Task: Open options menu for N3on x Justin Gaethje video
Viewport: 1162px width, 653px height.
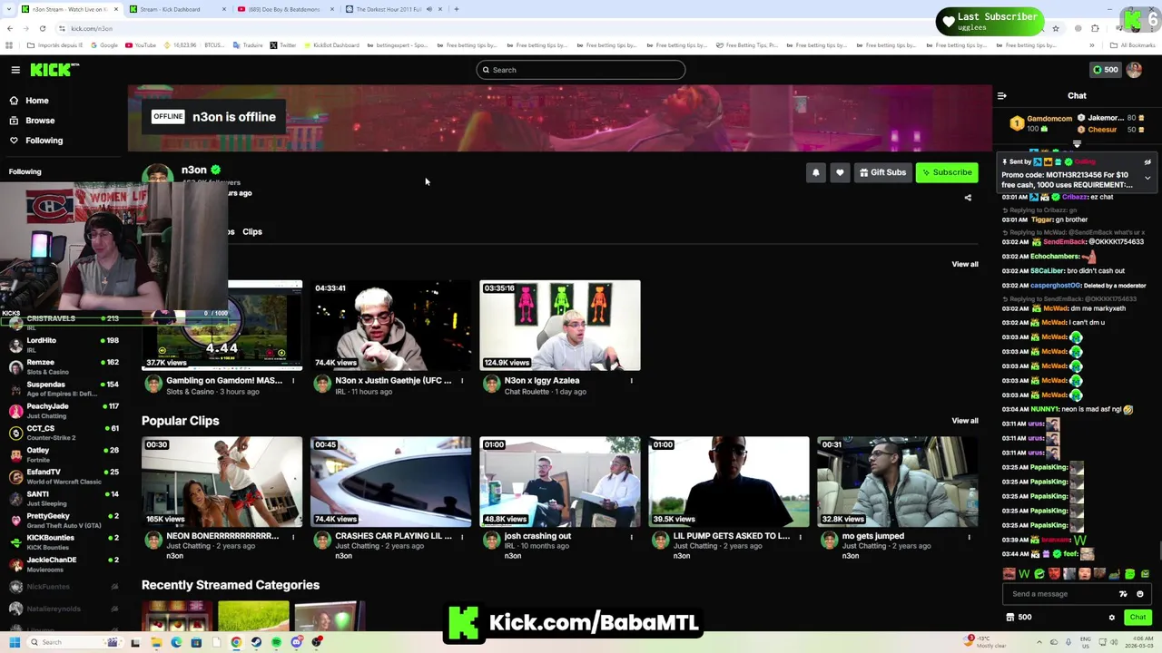Action: [462, 381]
